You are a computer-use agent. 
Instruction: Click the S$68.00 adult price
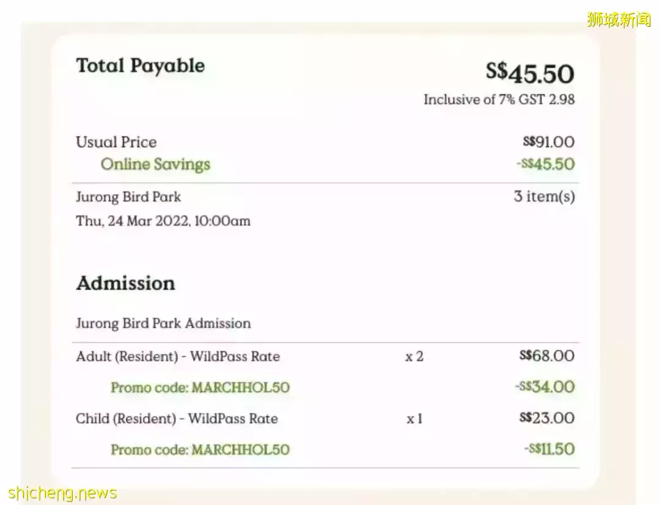546,356
